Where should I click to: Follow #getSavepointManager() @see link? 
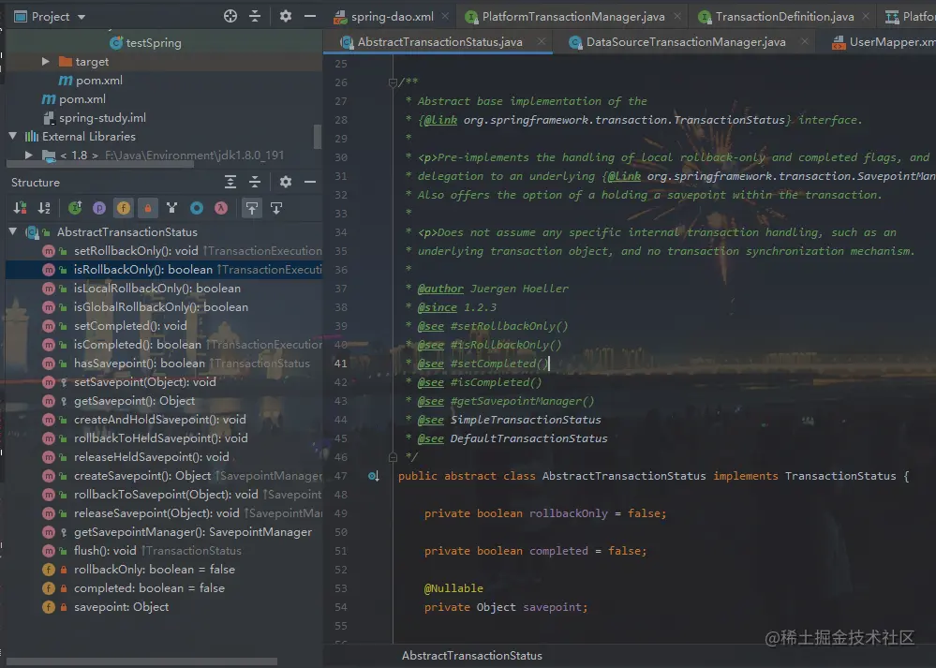(522, 401)
